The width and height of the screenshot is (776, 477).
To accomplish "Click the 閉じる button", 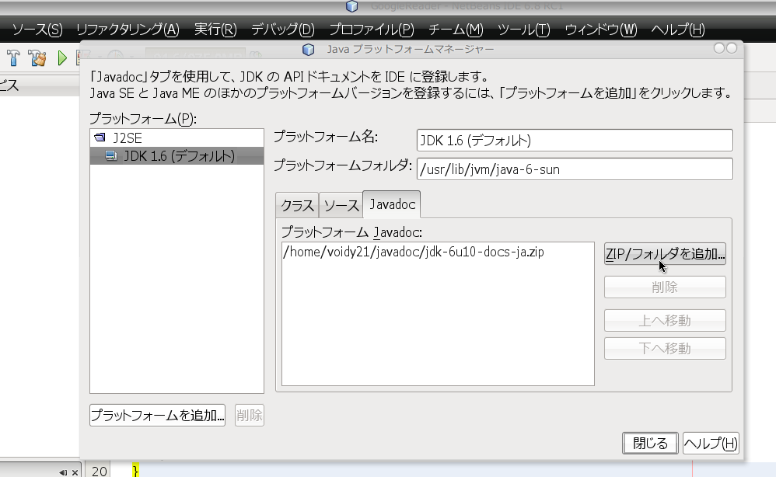I will click(650, 444).
